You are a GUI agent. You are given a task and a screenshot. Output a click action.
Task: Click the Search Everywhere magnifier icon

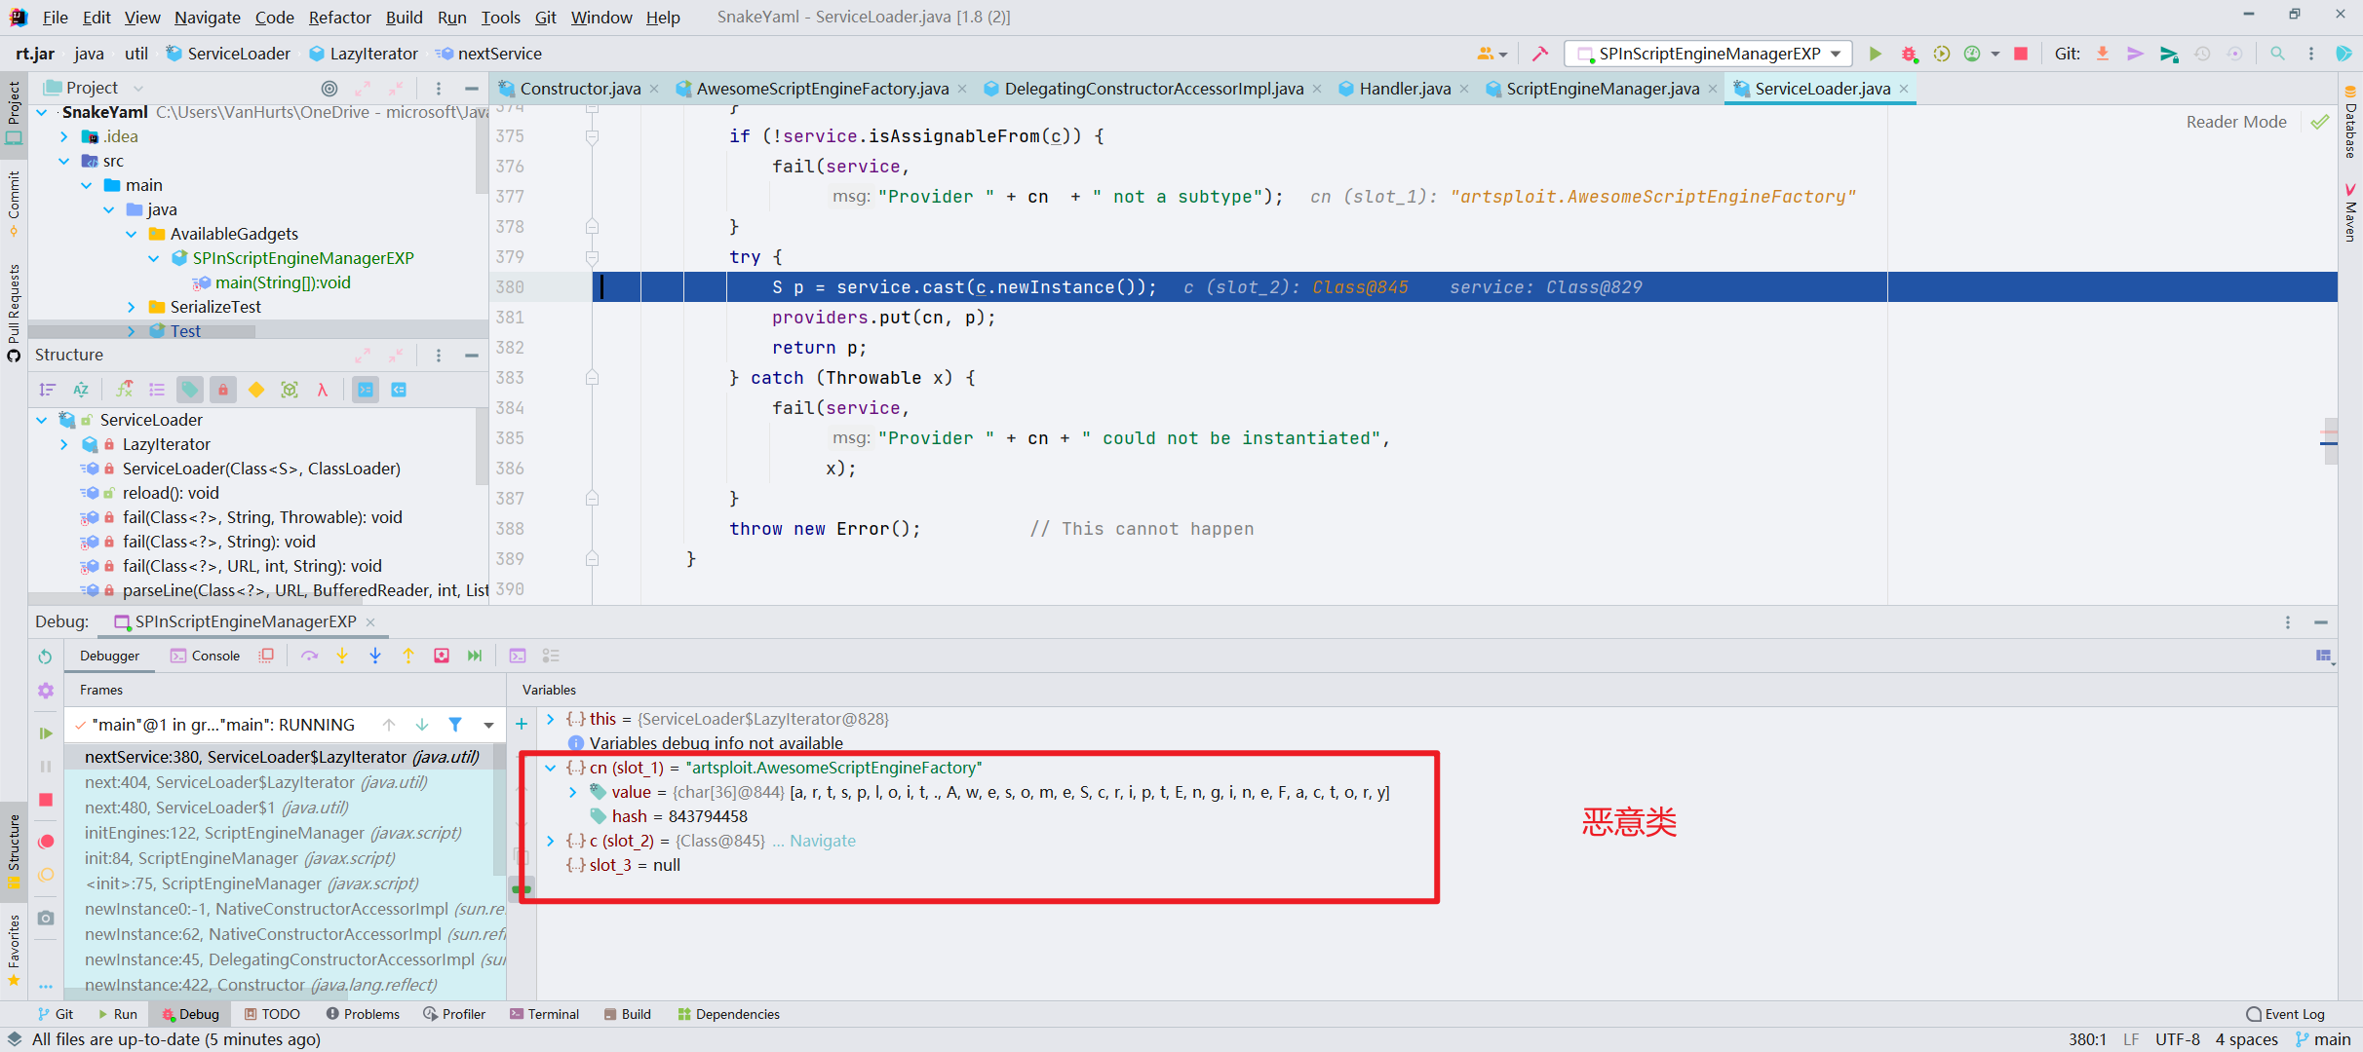click(x=2277, y=54)
